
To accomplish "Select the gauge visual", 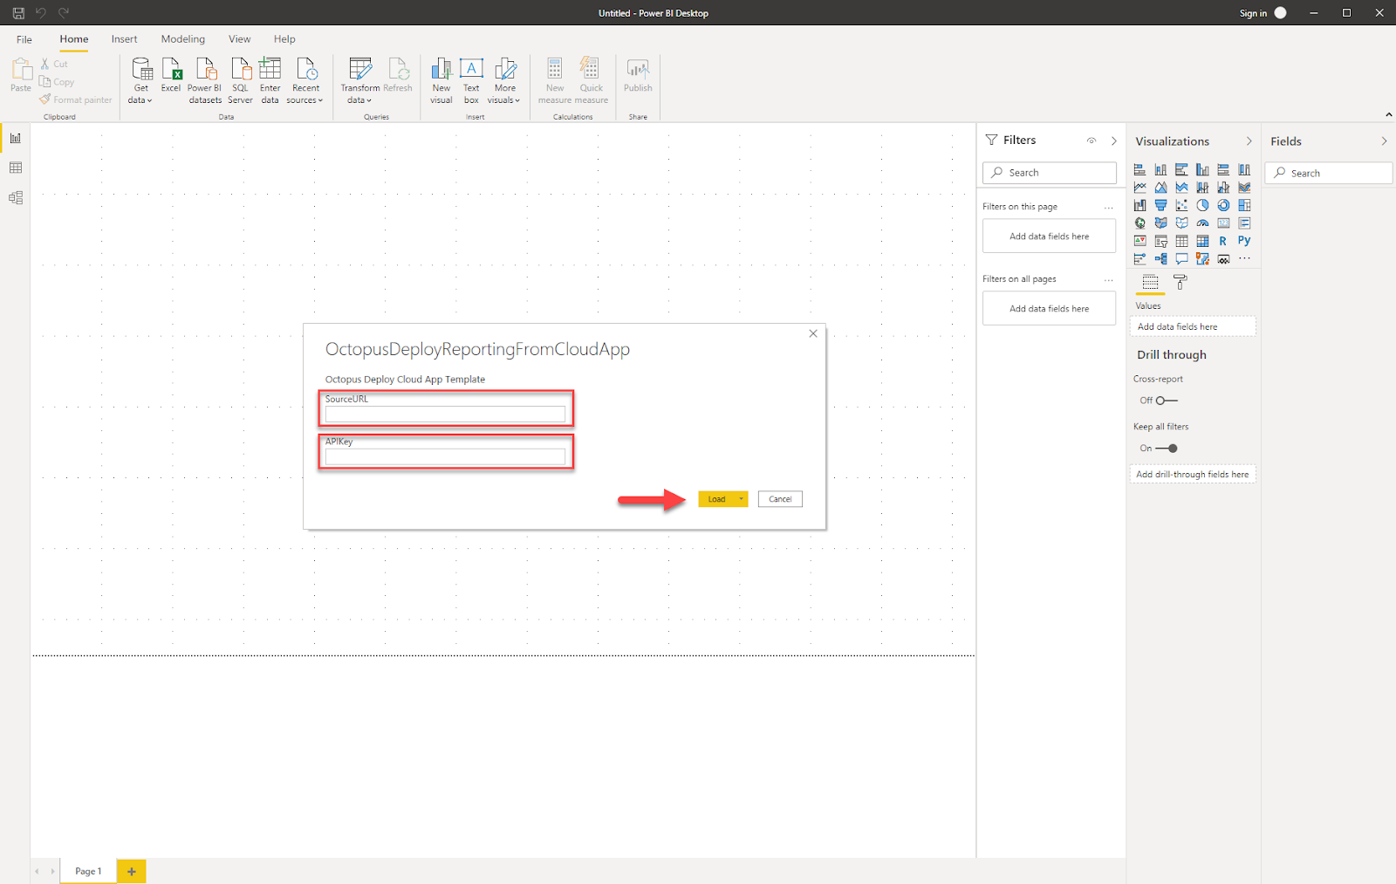I will point(1202,223).
